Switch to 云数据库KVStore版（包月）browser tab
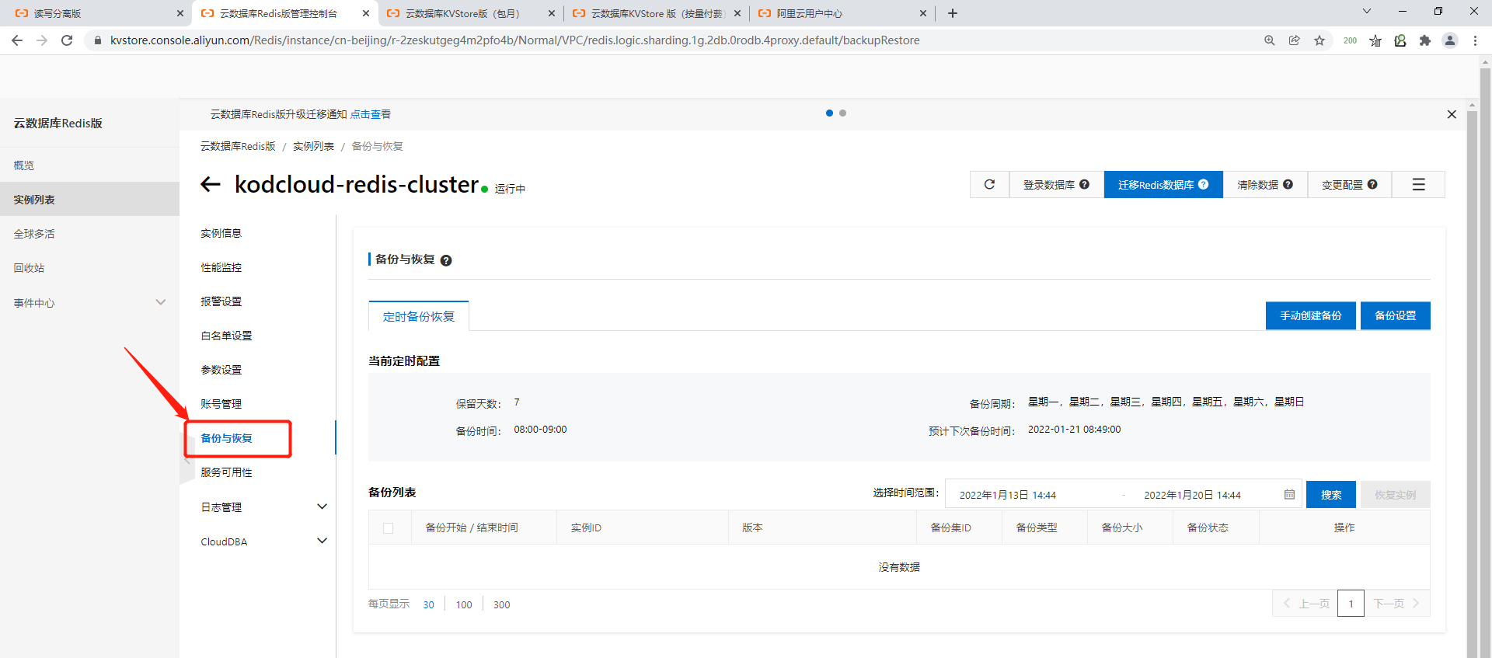Image resolution: width=1492 pixels, height=658 pixels. click(462, 13)
